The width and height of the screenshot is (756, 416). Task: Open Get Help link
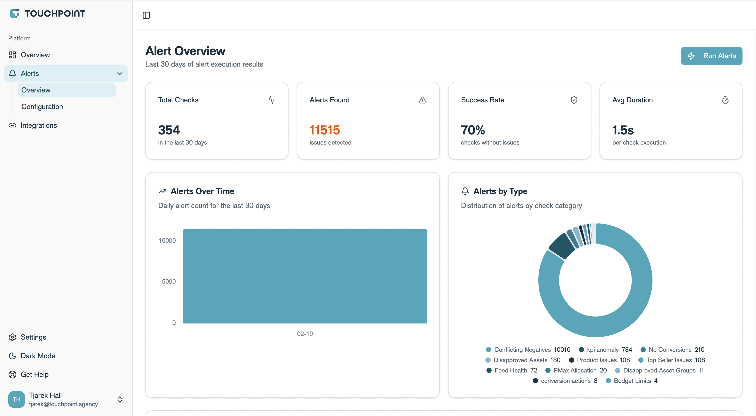[x=34, y=374]
